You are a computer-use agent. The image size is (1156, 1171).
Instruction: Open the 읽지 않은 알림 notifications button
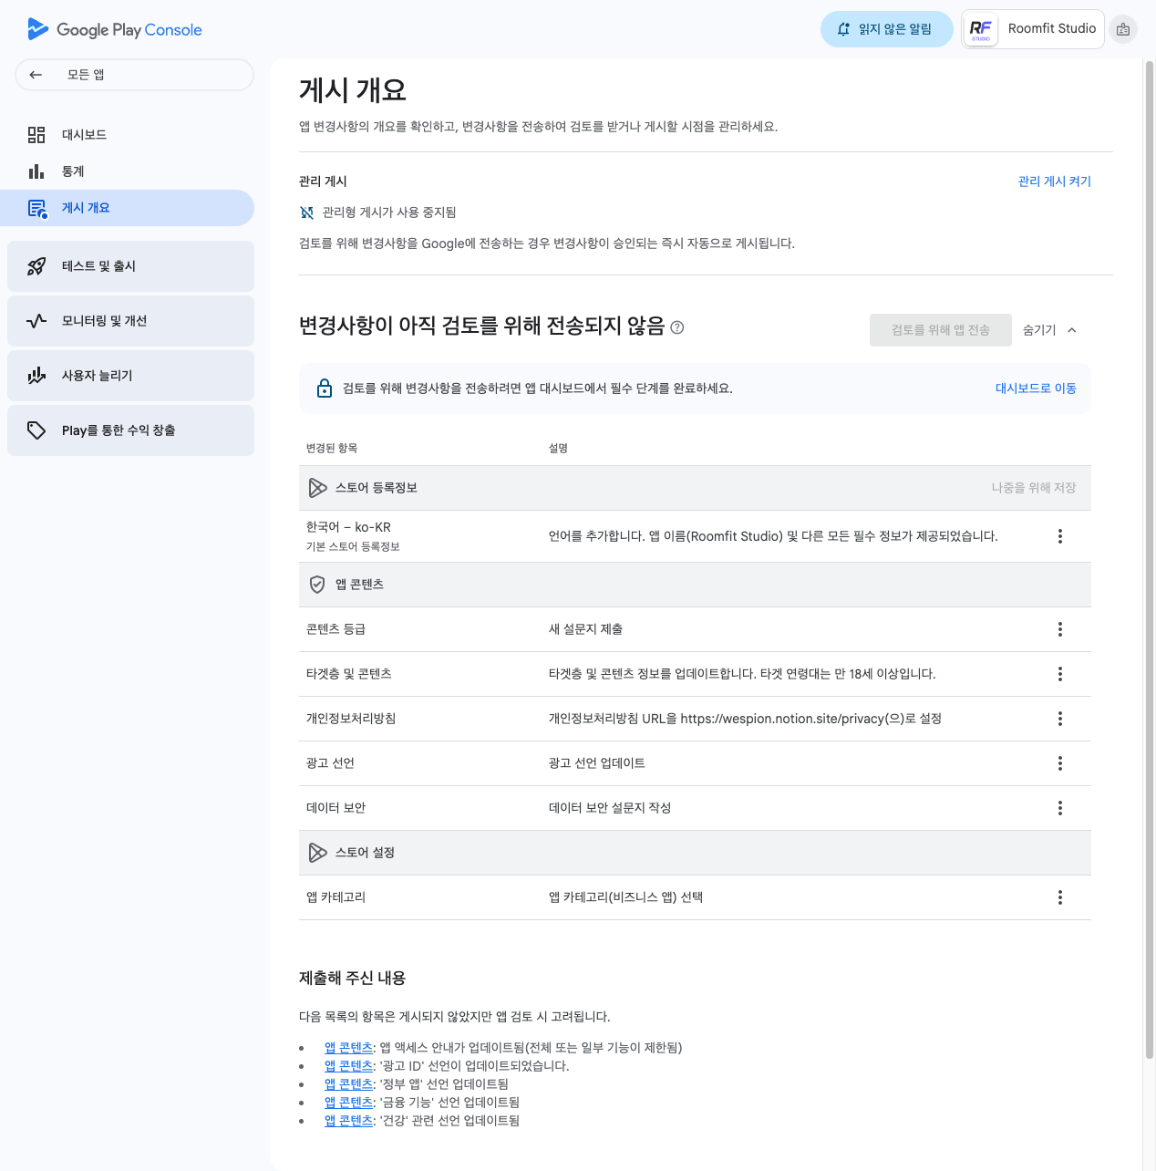[886, 29]
